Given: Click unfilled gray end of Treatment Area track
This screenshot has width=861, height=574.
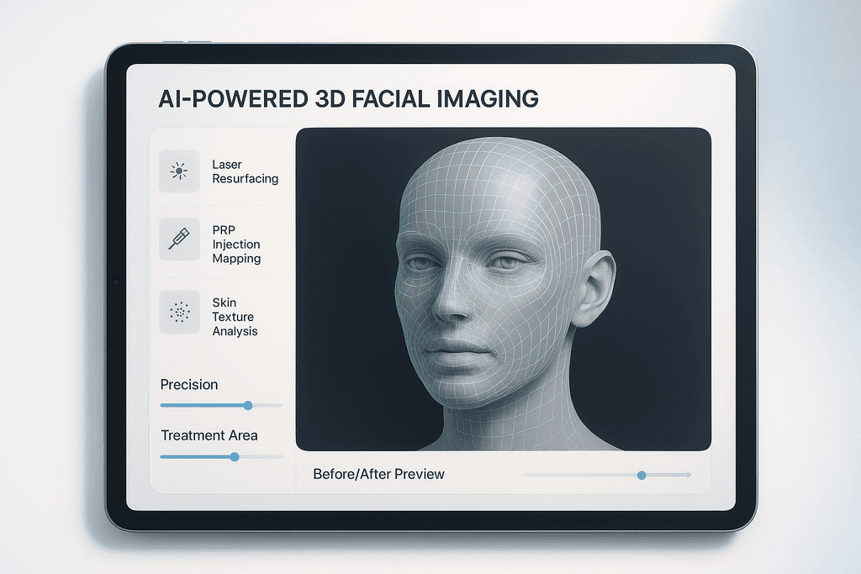Looking at the screenshot, I should point(262,457).
